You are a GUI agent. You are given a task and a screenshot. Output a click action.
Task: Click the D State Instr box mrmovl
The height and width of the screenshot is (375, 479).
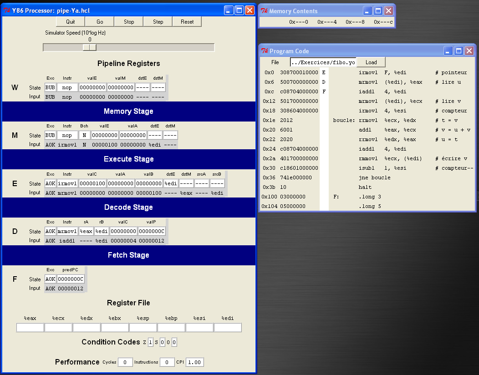click(x=67, y=231)
